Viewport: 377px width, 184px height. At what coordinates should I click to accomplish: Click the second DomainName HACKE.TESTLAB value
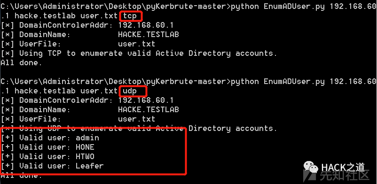point(149,110)
